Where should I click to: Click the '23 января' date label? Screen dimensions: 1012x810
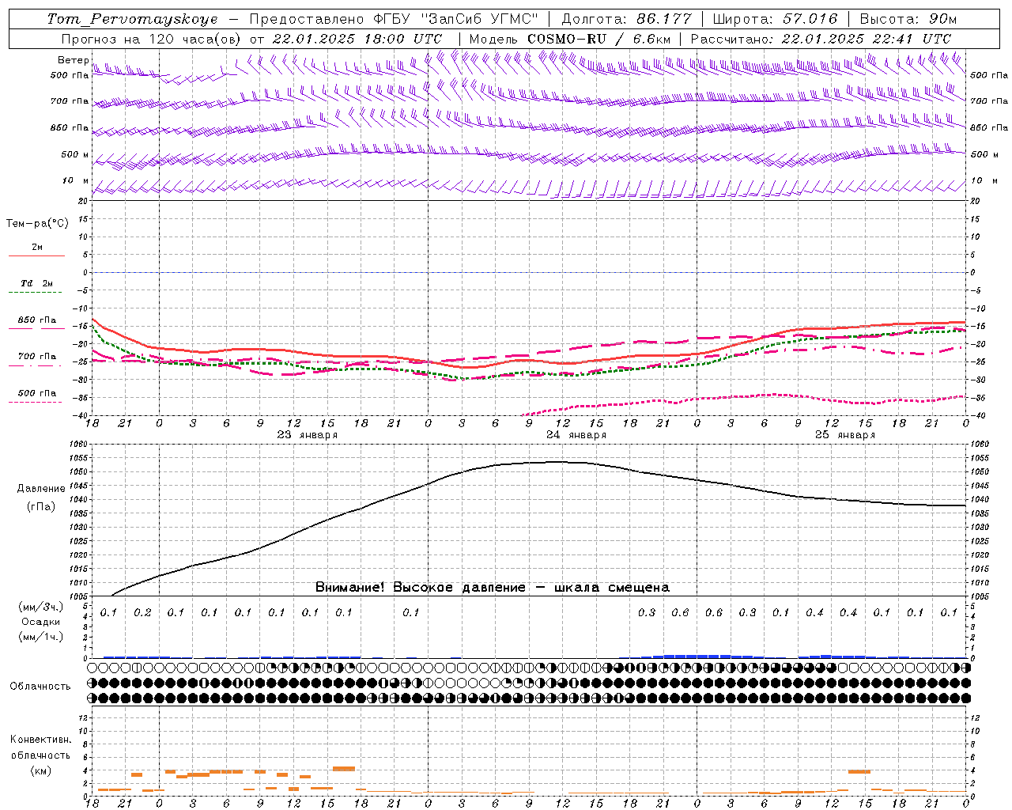point(307,435)
